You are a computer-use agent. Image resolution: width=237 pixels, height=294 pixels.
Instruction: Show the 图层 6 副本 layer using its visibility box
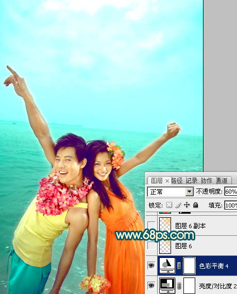151,226
